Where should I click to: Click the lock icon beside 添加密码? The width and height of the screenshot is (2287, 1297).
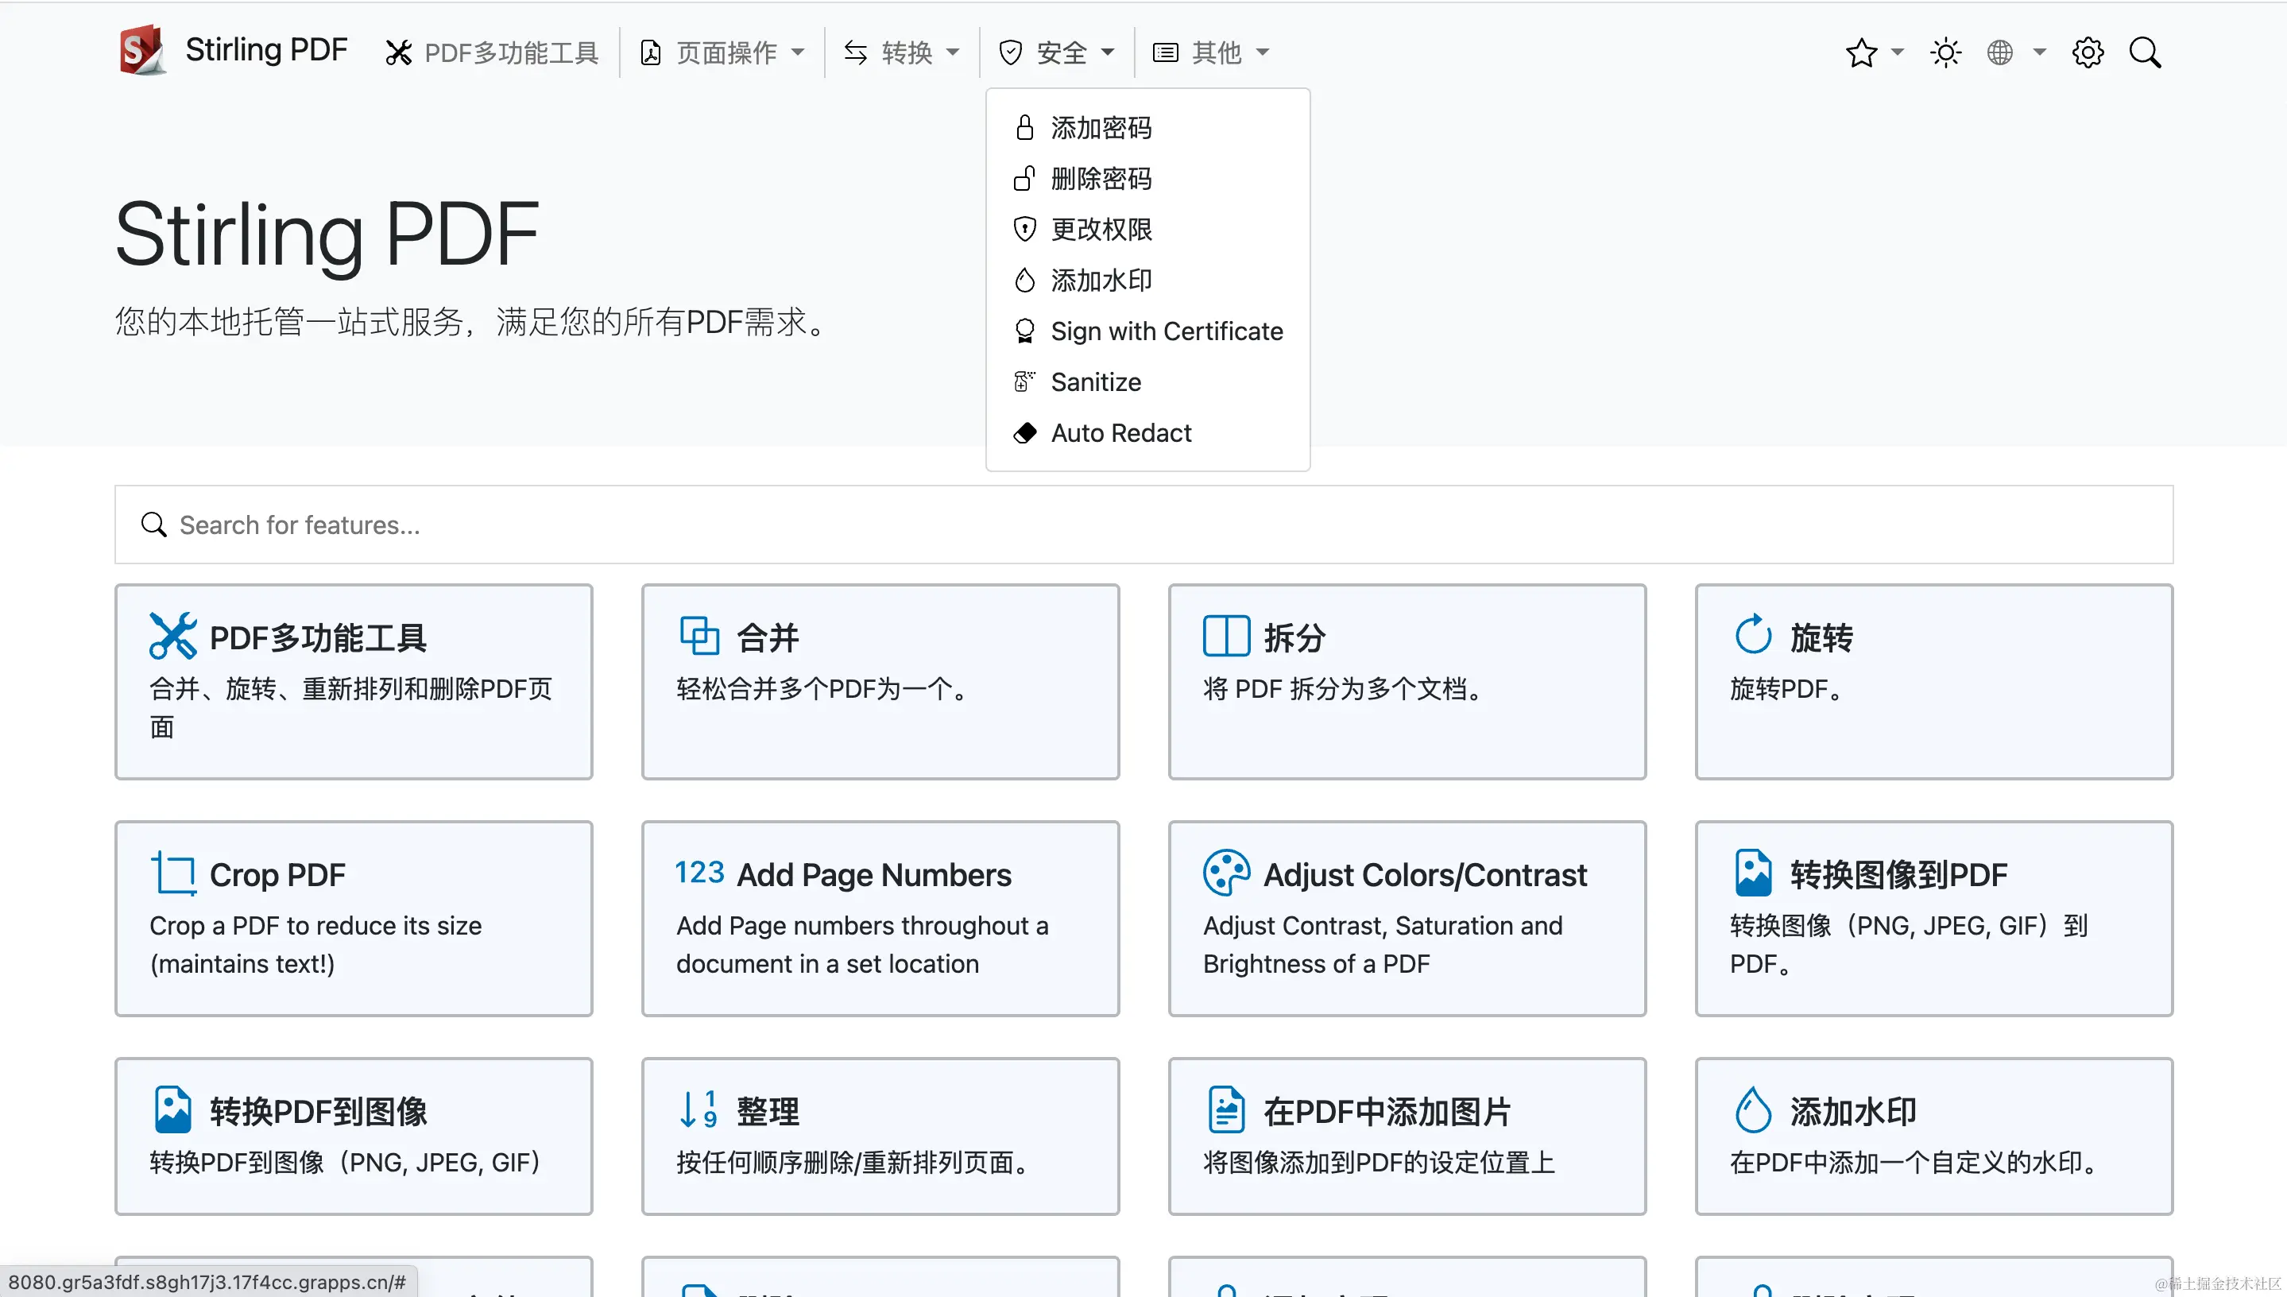[1024, 127]
